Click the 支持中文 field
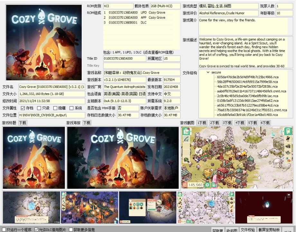Image resolution: width=298 pixels, height=232 pixels. coord(172,94)
